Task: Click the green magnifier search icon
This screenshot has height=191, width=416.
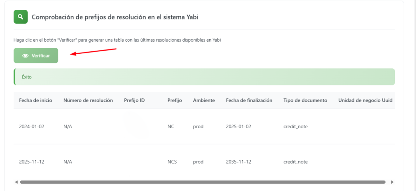Action: pos(20,17)
